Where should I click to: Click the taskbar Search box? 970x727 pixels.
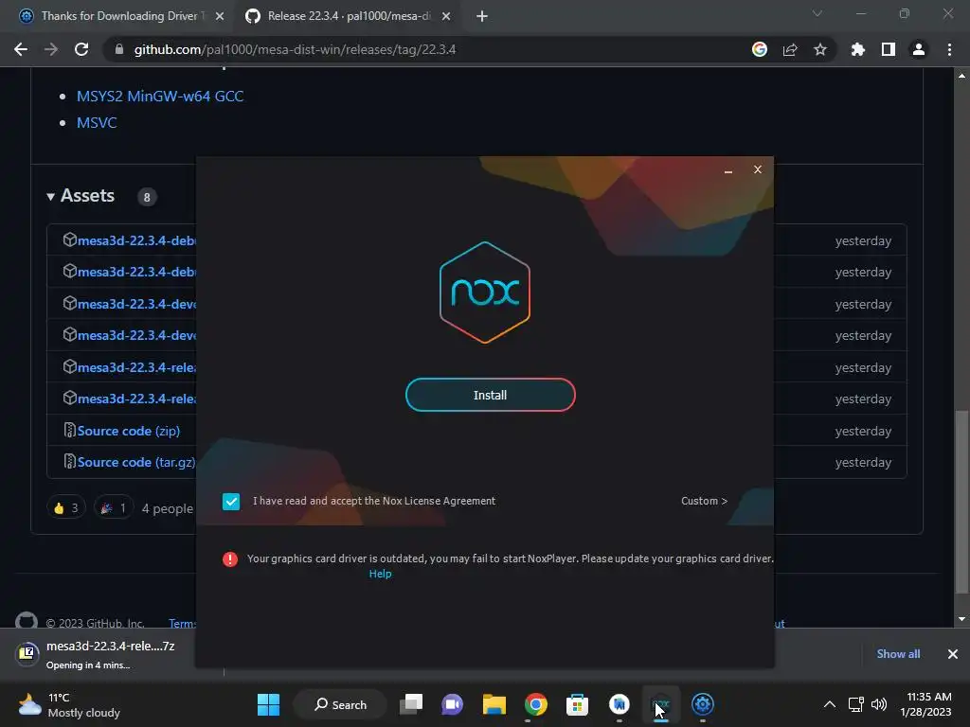[x=340, y=704]
